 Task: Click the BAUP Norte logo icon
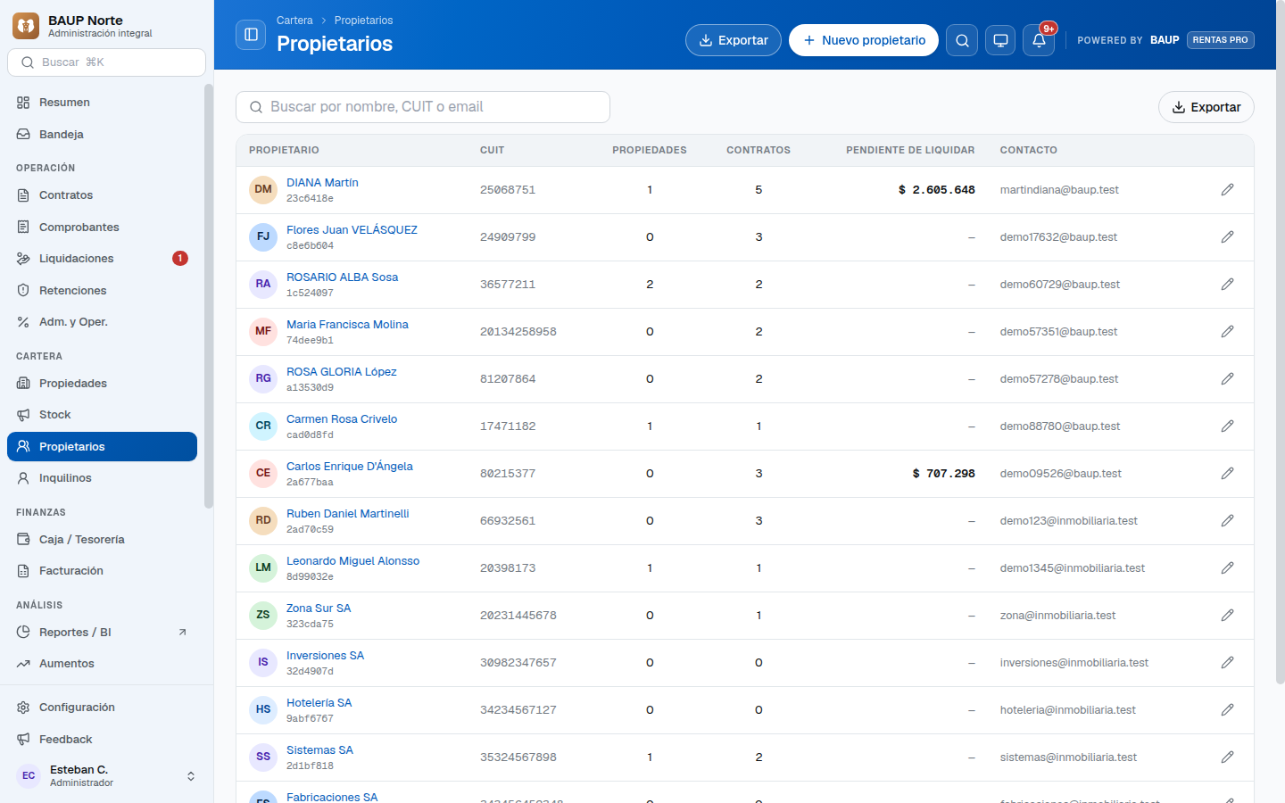pyautogui.click(x=26, y=26)
